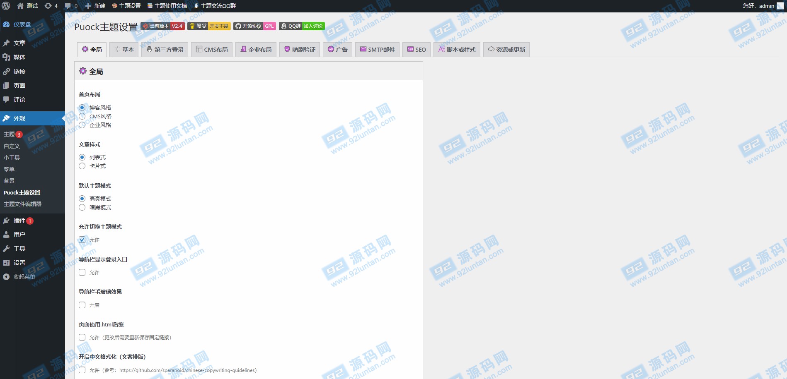Open 主题设置 in the admin bar

[126, 6]
